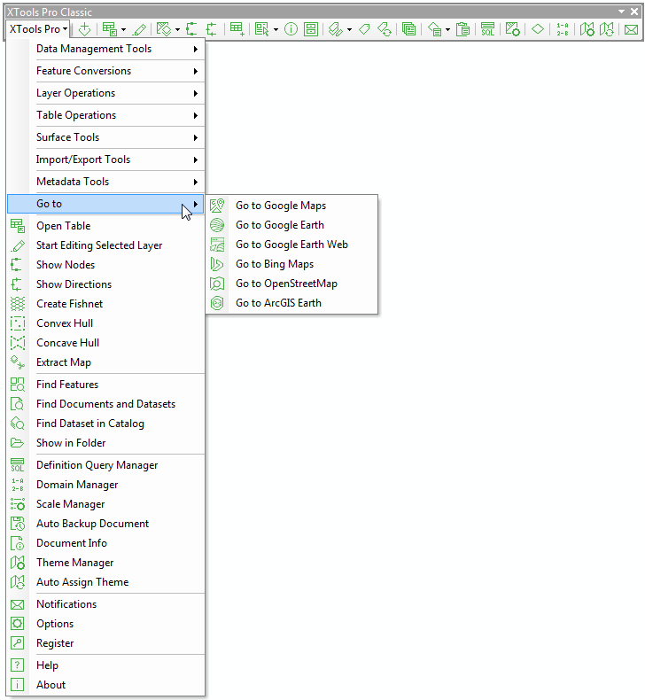Viewport: 645px width, 700px height.
Task: Click the pencil Start Editing icon in toolbar
Action: pos(139,29)
